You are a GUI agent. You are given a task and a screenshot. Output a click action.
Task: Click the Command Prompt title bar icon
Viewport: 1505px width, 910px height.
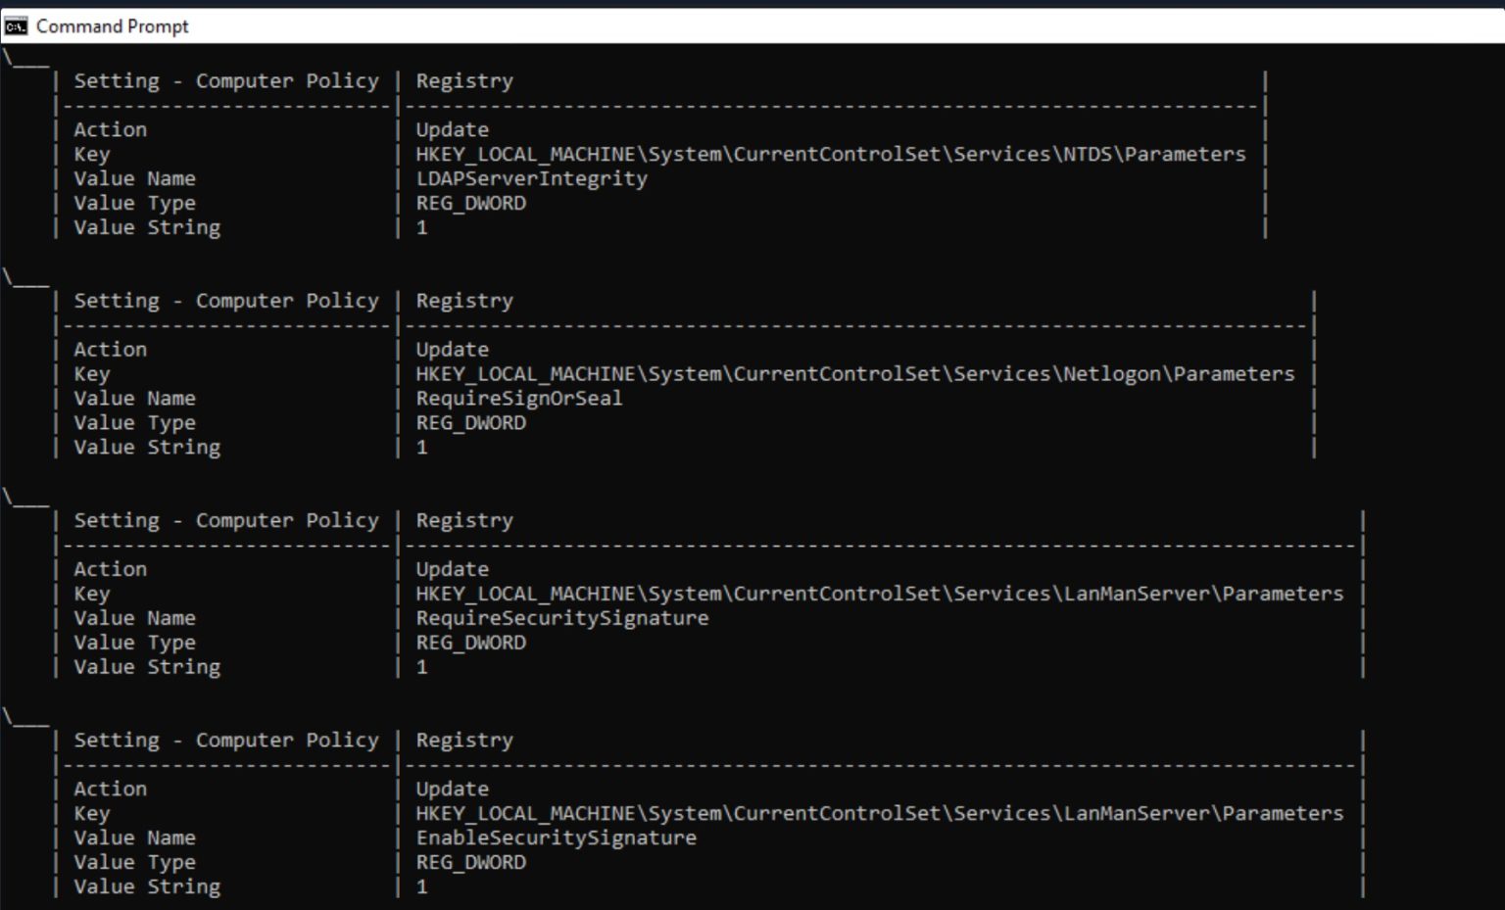[x=15, y=26]
